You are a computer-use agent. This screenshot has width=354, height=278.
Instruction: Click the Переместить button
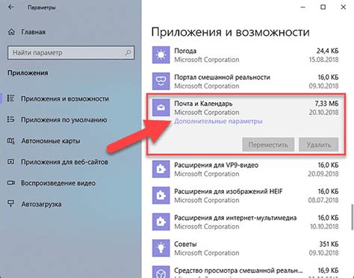coord(268,145)
